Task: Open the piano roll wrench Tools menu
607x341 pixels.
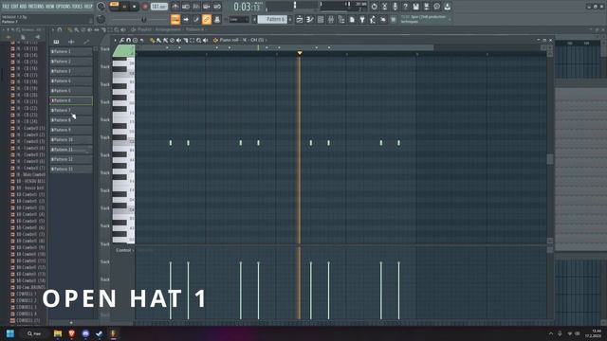Action: (121, 40)
